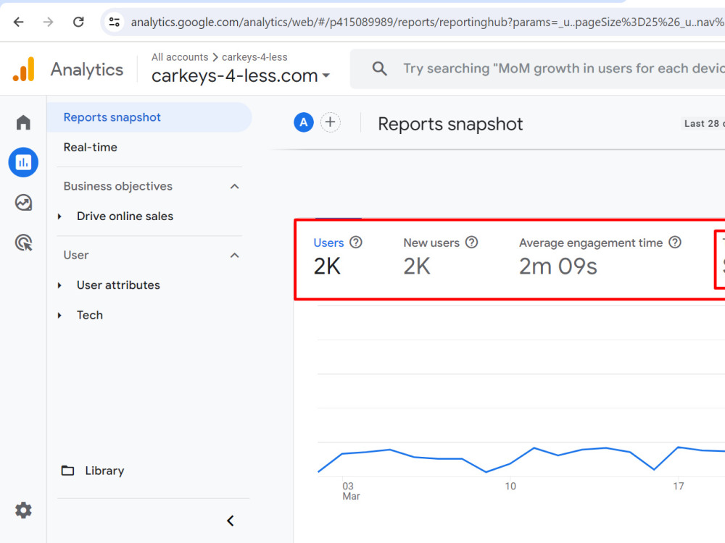Click the help icon next to Users
The image size is (725, 543).
point(355,242)
